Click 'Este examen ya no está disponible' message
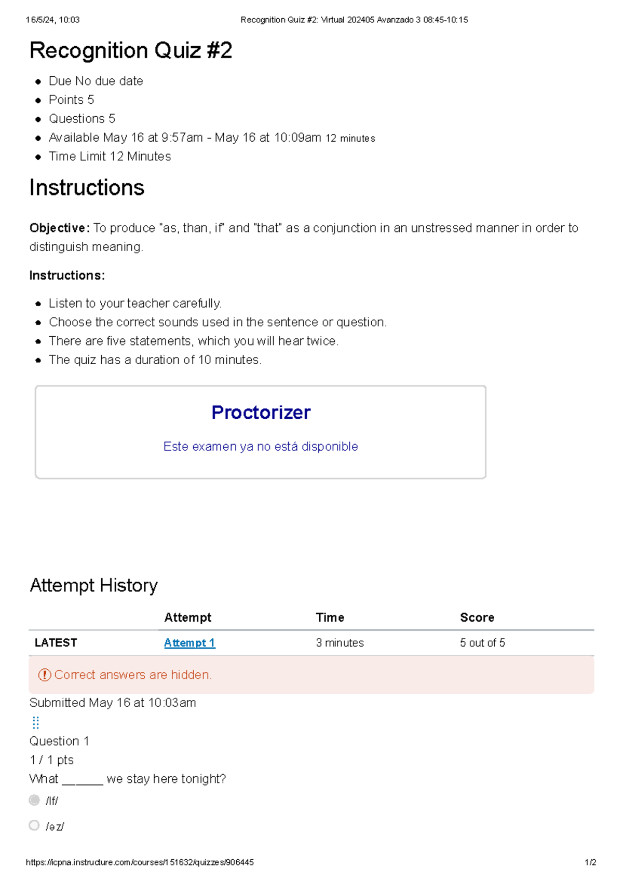The height and width of the screenshot is (881, 623). click(x=261, y=446)
